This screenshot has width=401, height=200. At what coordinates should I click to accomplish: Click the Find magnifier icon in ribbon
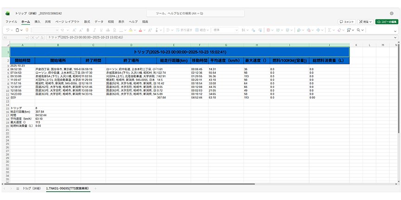(359, 30)
